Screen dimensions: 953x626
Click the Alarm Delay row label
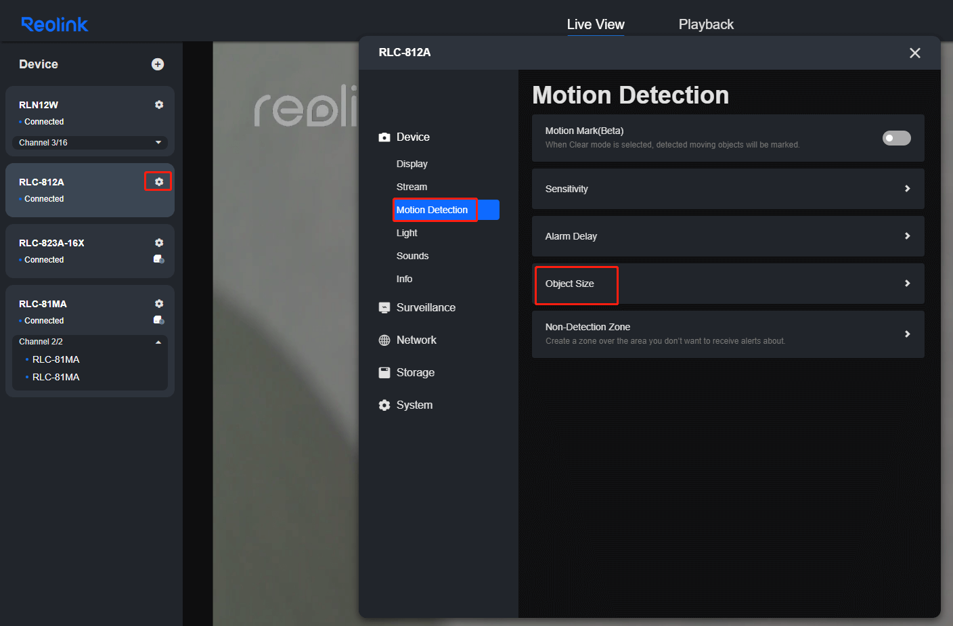point(571,236)
